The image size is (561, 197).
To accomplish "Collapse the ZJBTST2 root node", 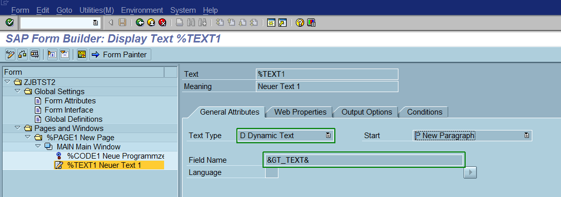I will (x=8, y=82).
